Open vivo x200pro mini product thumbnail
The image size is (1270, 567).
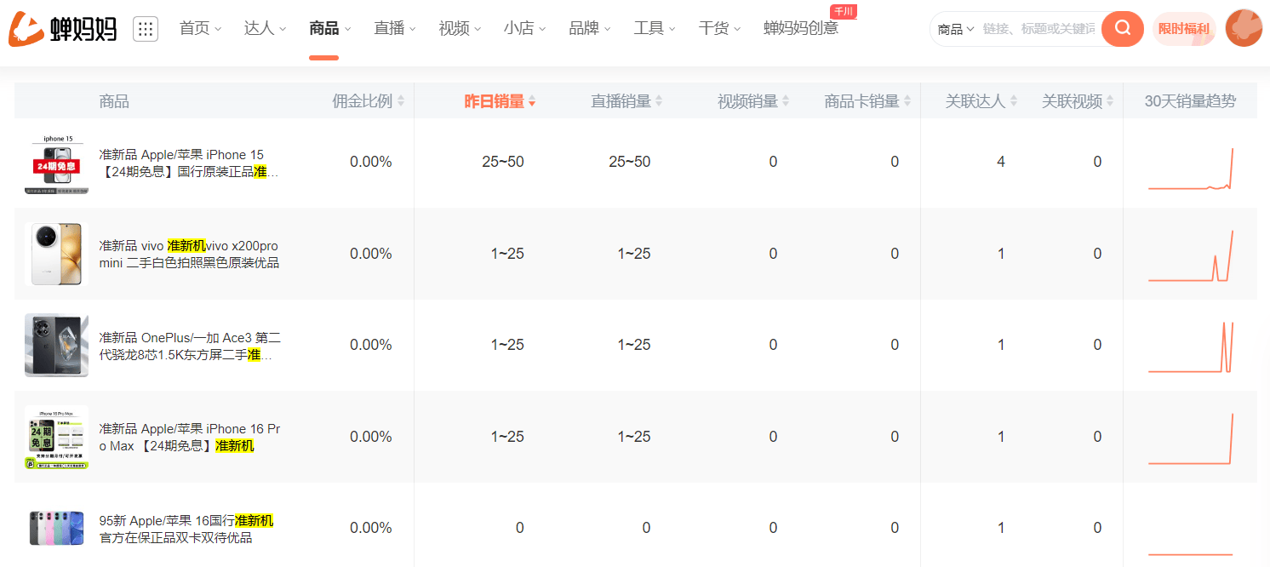(x=56, y=254)
